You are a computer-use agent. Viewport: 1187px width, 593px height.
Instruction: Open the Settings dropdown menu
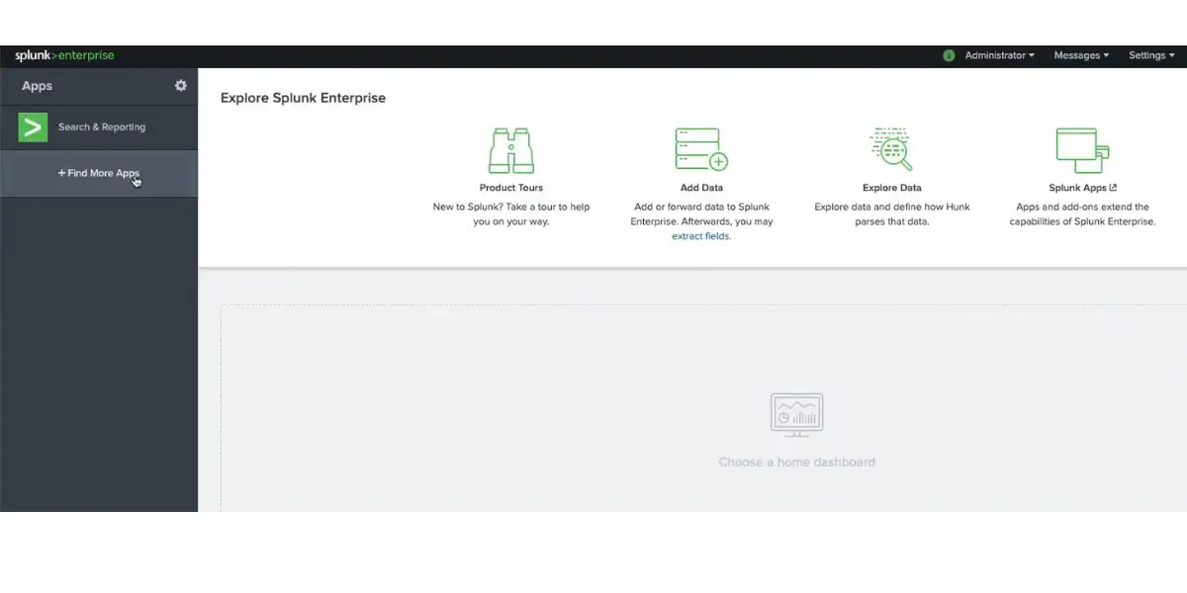1152,55
